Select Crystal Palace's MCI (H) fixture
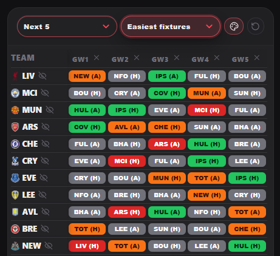 127,161
